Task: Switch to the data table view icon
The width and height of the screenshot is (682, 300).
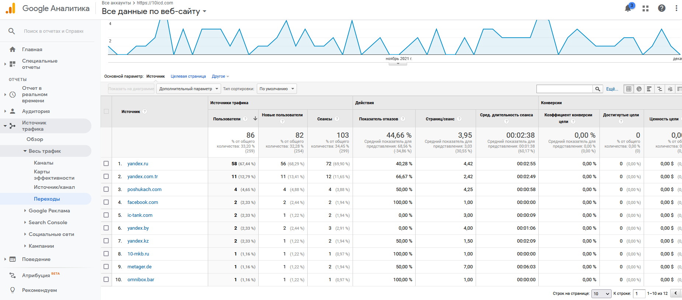Action: 629,89
